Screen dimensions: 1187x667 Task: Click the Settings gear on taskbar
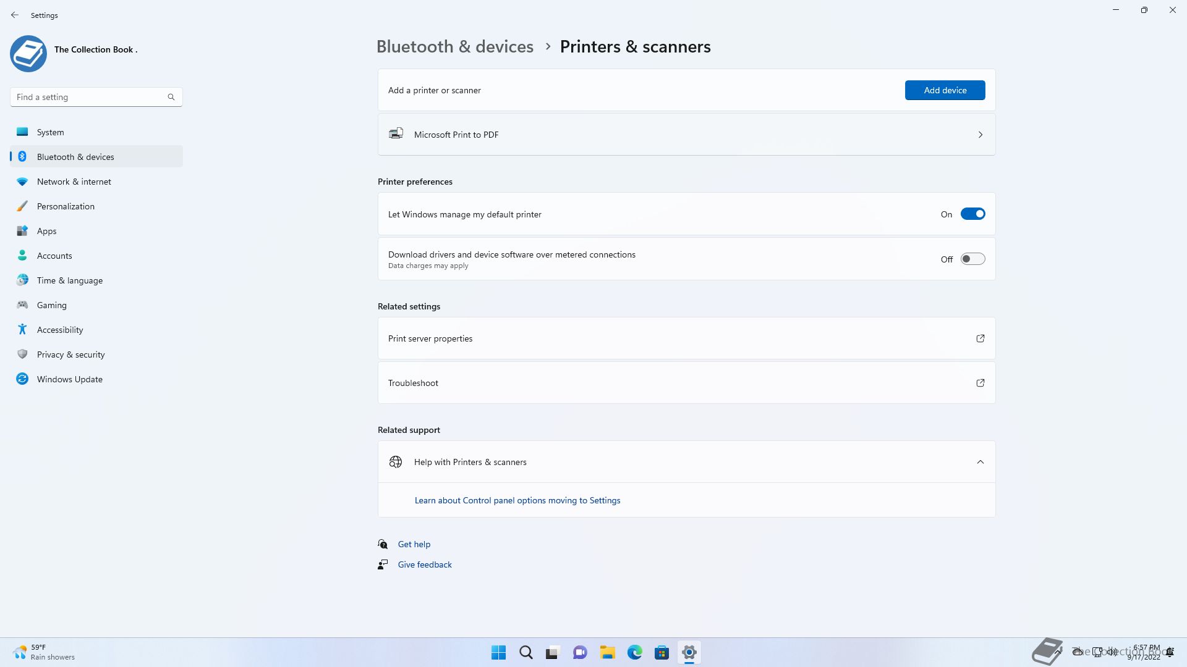(x=689, y=652)
